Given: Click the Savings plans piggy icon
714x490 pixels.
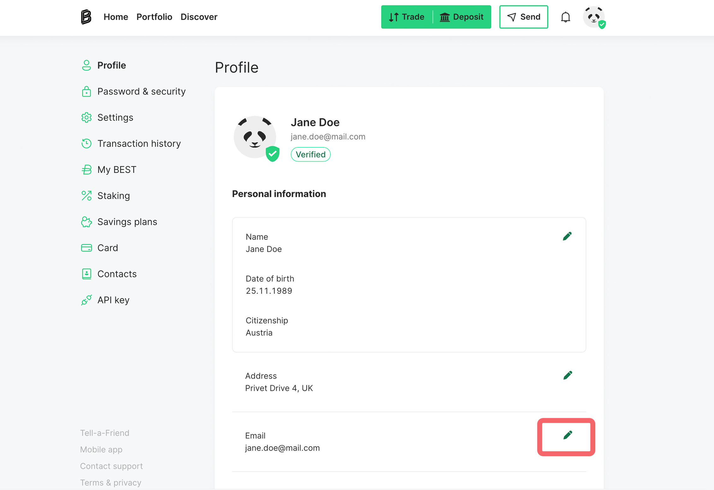Looking at the screenshot, I should point(86,222).
